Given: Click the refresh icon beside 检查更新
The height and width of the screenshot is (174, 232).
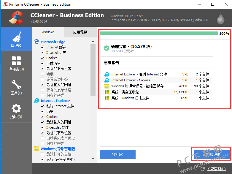Looking at the screenshot, I should click(x=203, y=169).
